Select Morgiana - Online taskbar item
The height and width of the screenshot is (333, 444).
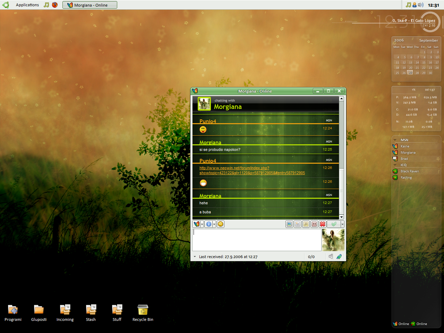(90, 5)
